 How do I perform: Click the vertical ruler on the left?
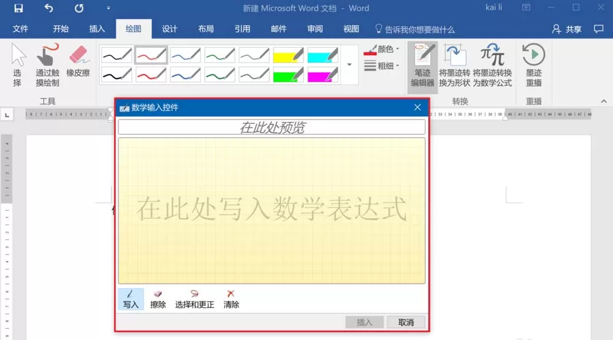(x=7, y=236)
